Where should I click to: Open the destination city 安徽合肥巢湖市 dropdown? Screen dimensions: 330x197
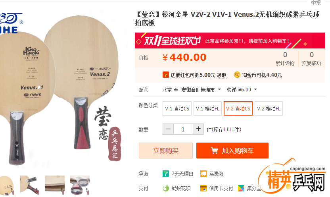[x=201, y=90]
